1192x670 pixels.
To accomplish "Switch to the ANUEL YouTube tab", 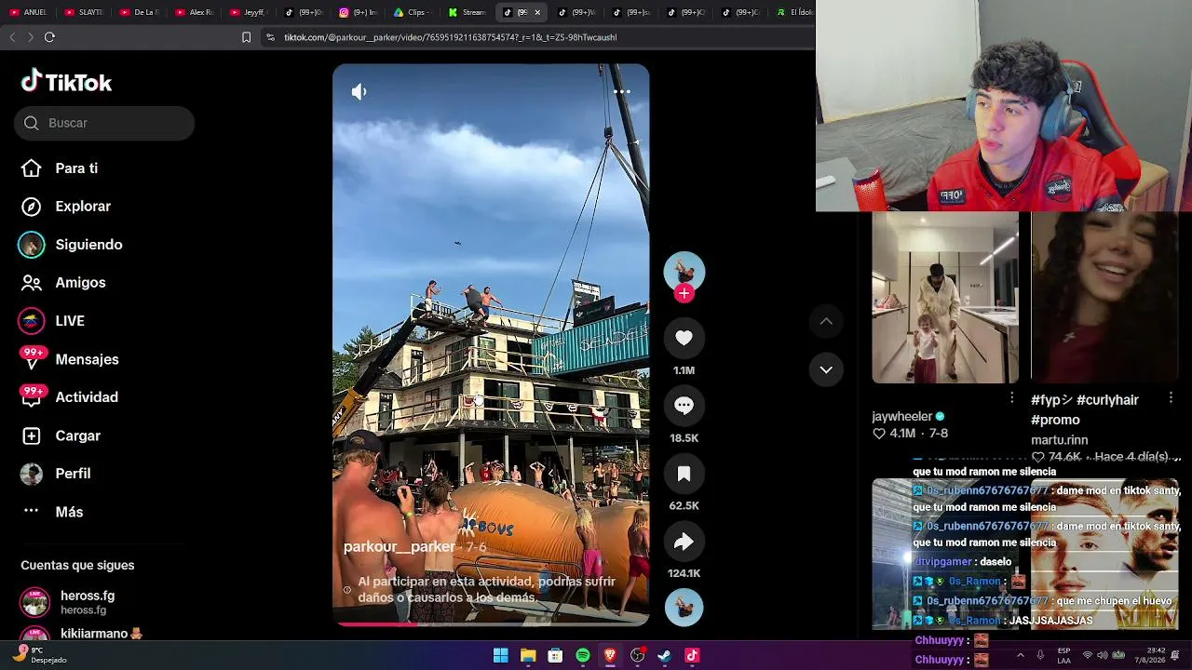I will pos(29,12).
